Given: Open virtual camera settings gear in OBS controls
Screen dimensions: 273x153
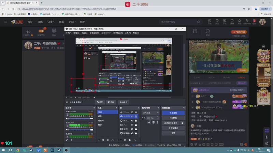Looking at the screenshot, I should pyautogui.click(x=182, y=123).
